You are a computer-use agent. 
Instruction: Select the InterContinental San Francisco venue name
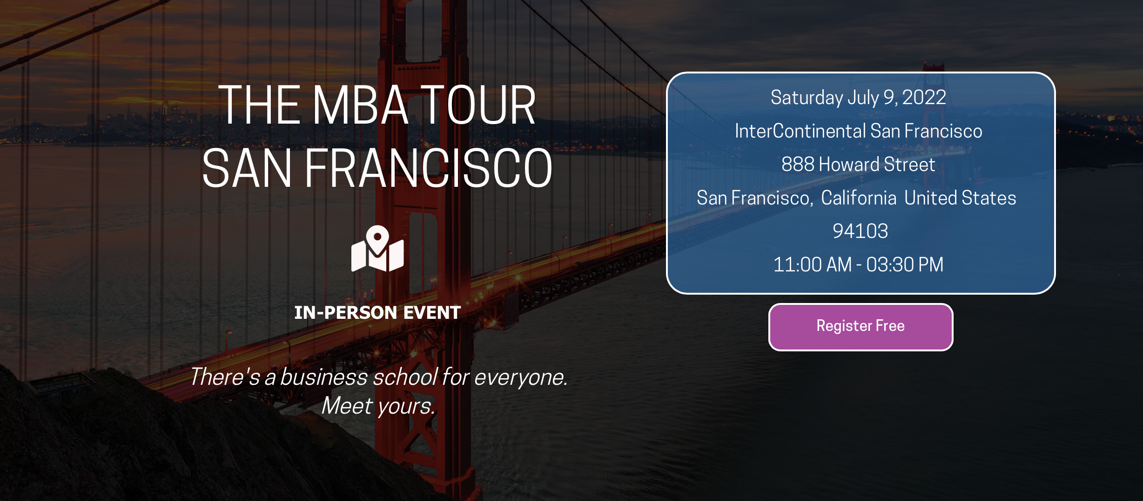858,131
